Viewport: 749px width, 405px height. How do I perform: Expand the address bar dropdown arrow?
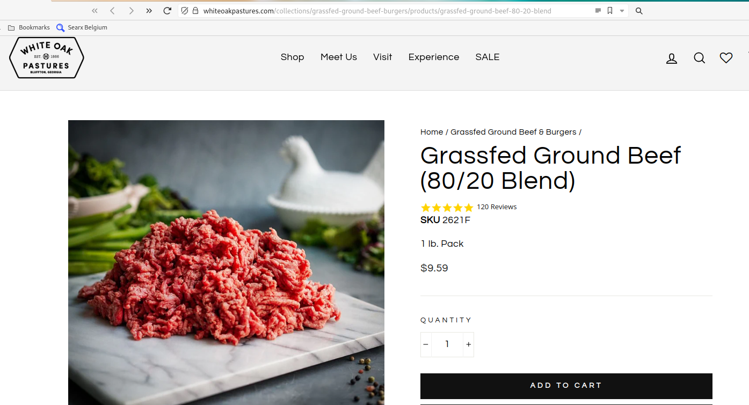[x=622, y=11]
